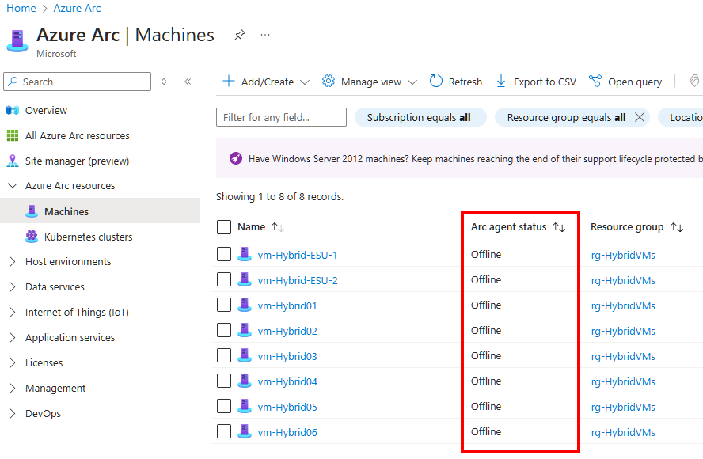Image resolution: width=703 pixels, height=459 pixels.
Task: Click the Open query icon
Action: coord(595,82)
